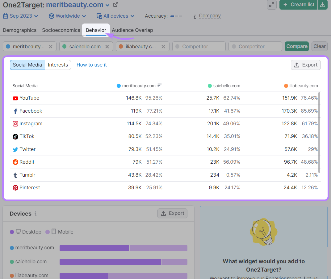Remove the saiehello.com competitor chip
This screenshot has width=331, height=279.
107,46
